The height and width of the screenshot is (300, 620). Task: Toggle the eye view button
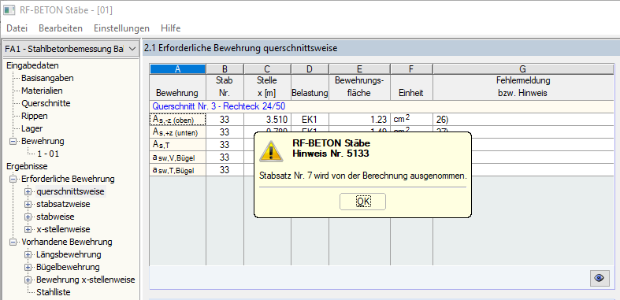pos(600,278)
